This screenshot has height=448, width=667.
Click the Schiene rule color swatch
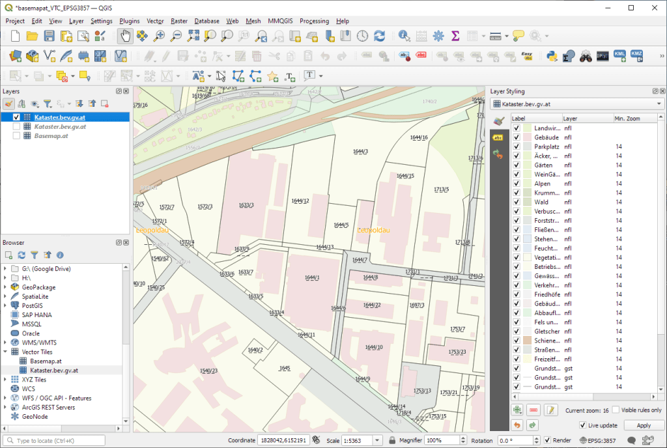click(x=528, y=341)
